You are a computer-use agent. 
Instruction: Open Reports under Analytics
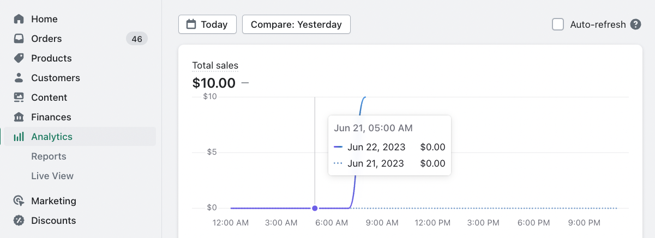point(49,156)
